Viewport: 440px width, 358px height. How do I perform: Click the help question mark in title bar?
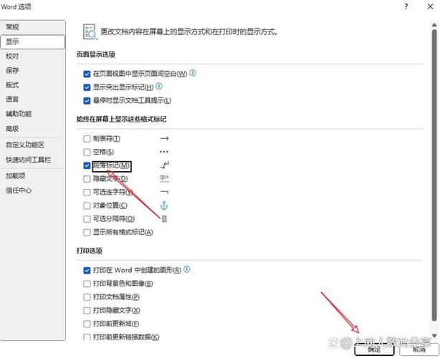pyautogui.click(x=406, y=6)
